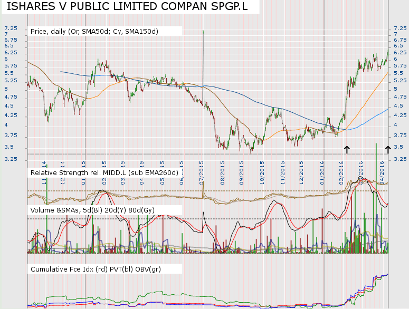Select the 01/2016 date label
Screen dimensions: 409x309
click(x=322, y=173)
